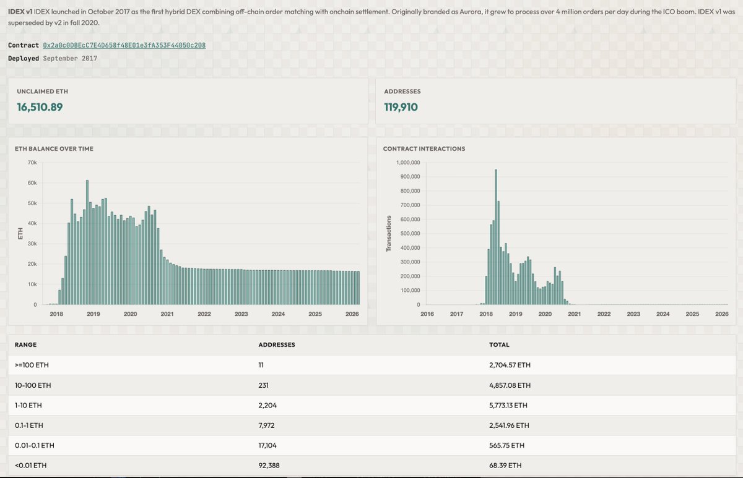Click the total 565.75 ETH
This screenshot has width=743, height=478.
pyautogui.click(x=506, y=445)
